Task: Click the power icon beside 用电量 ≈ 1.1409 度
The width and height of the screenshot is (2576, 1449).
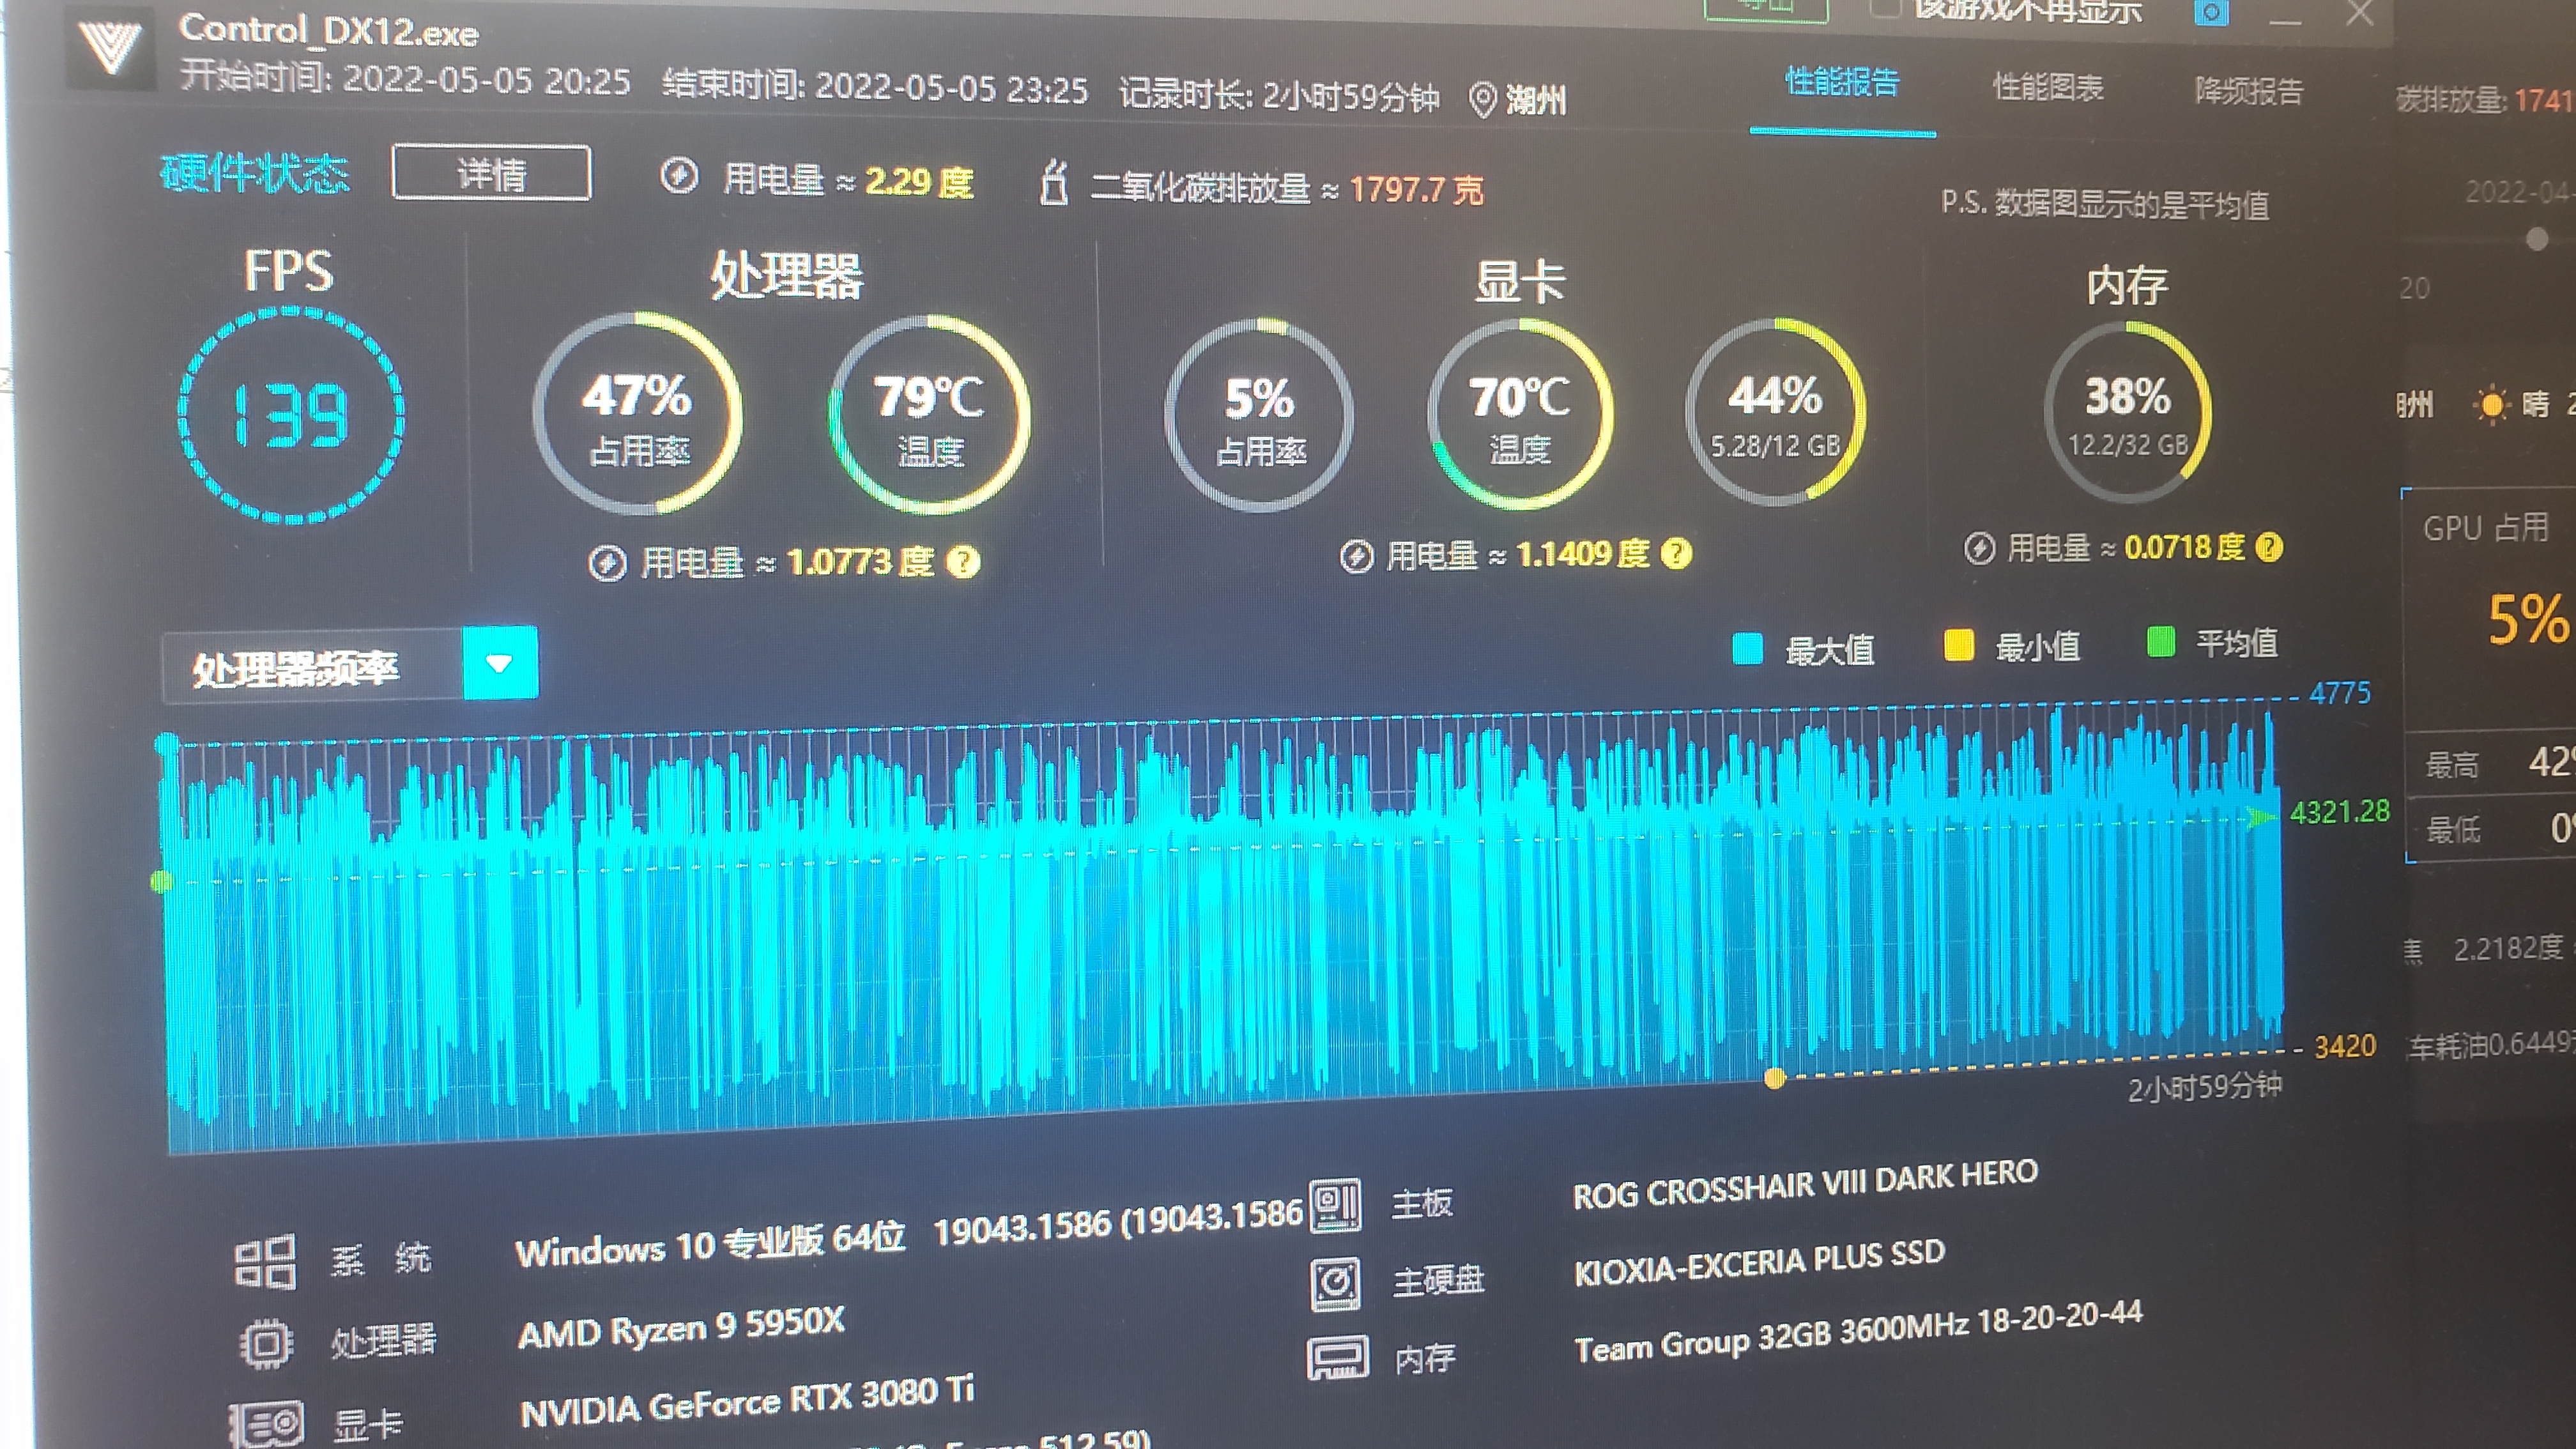Action: [1356, 556]
